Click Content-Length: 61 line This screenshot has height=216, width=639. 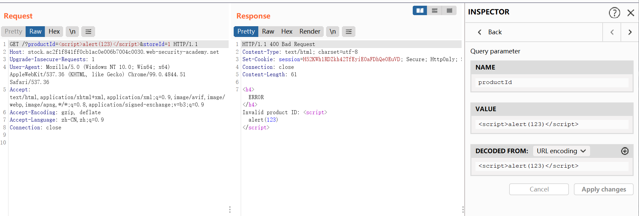point(269,75)
